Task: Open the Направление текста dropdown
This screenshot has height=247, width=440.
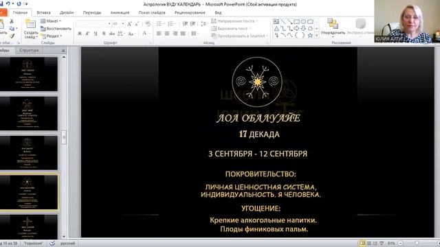Action: 234,21
